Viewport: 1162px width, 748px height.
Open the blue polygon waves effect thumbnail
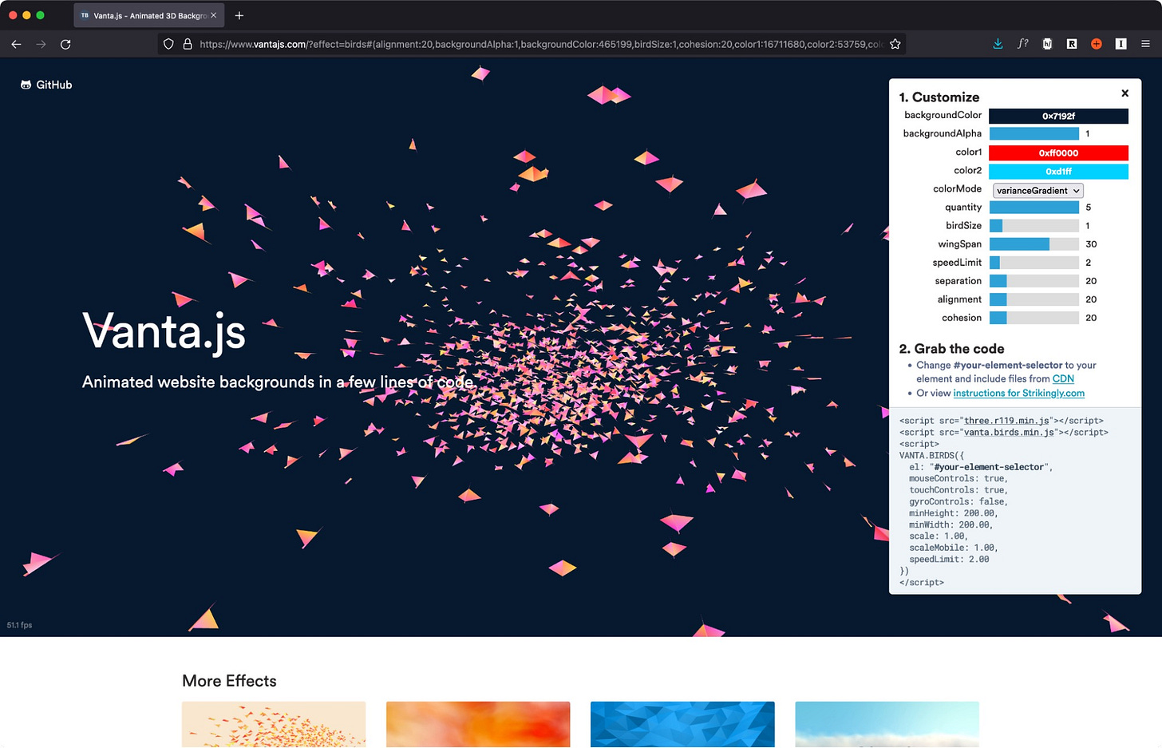(x=682, y=724)
